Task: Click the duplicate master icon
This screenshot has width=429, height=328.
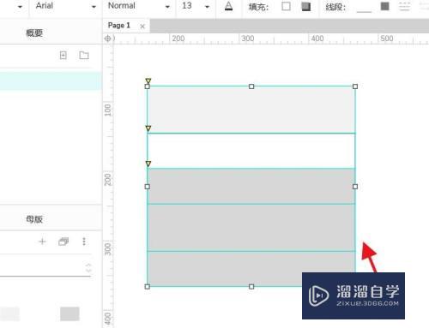Action: tap(63, 242)
